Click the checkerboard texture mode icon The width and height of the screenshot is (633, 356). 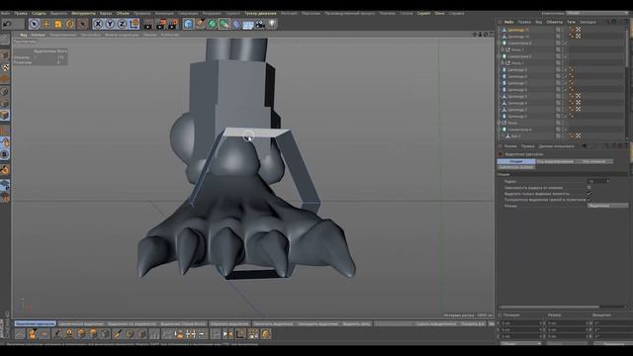5,67
